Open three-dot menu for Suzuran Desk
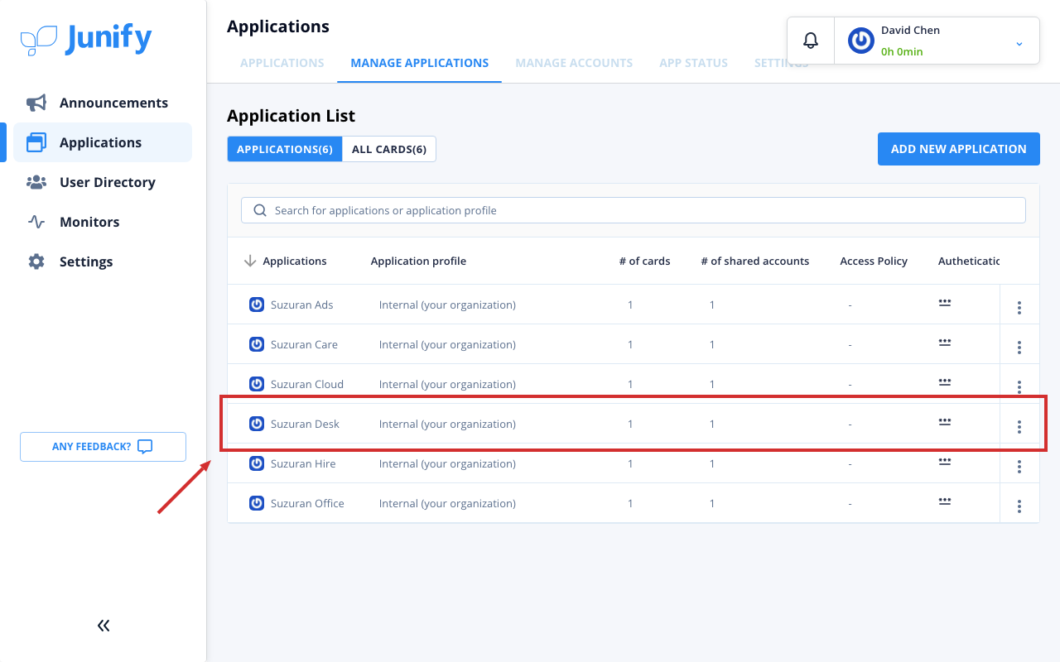The width and height of the screenshot is (1060, 662). pyautogui.click(x=1019, y=427)
